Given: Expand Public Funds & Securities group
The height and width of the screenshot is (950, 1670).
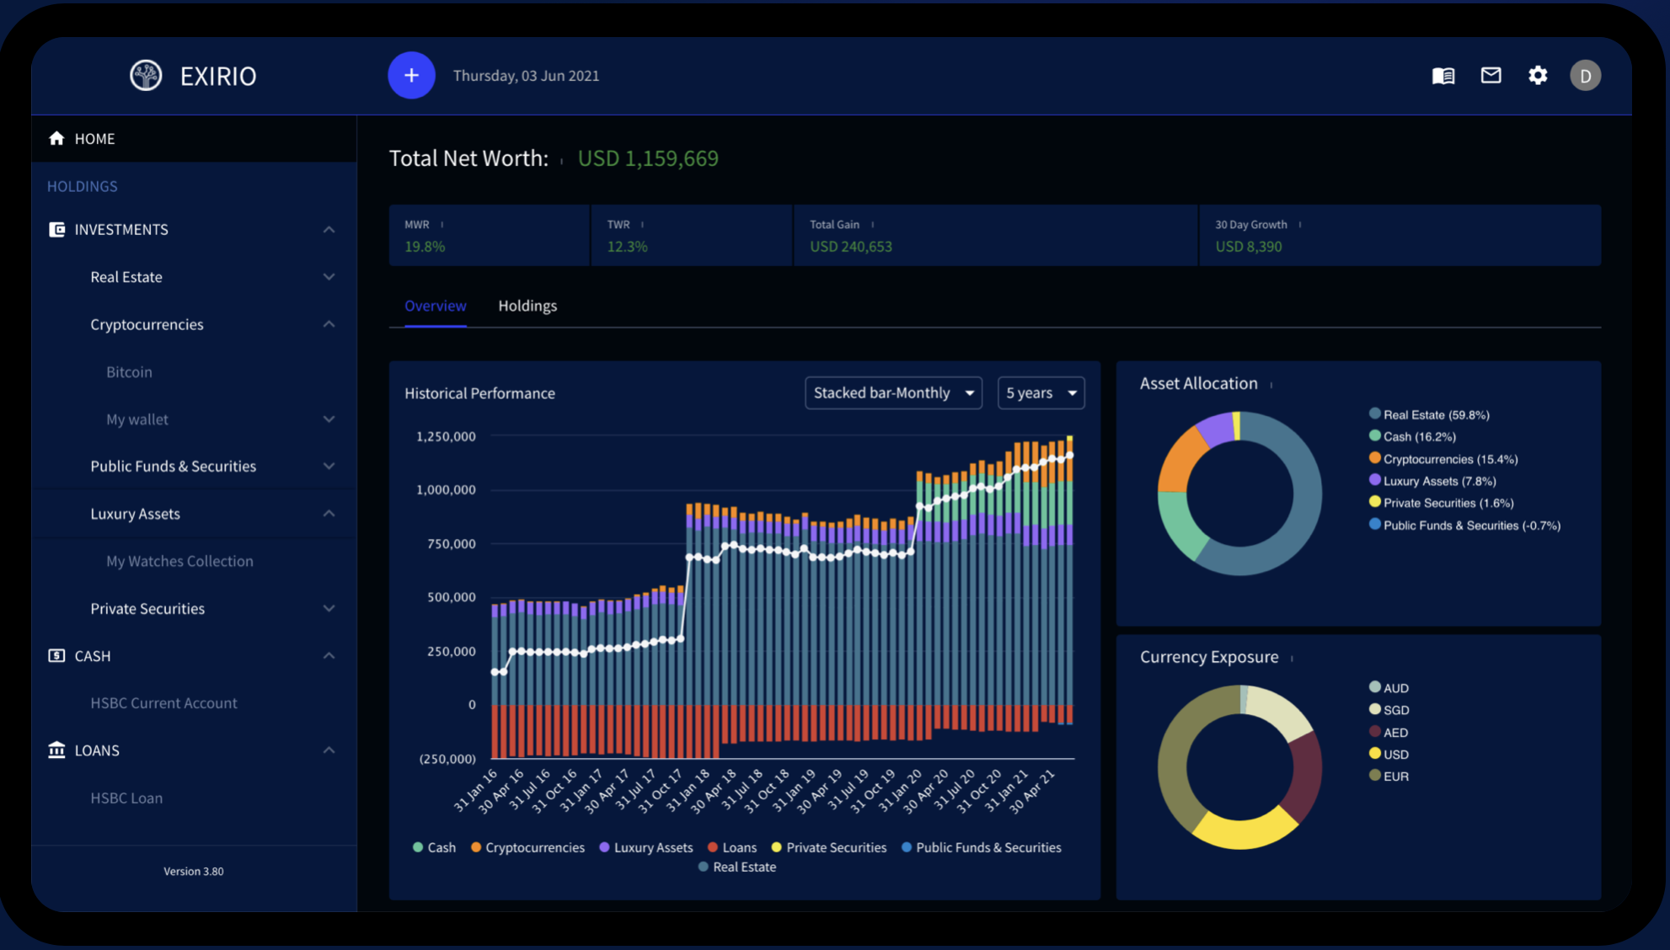Looking at the screenshot, I should coord(329,466).
